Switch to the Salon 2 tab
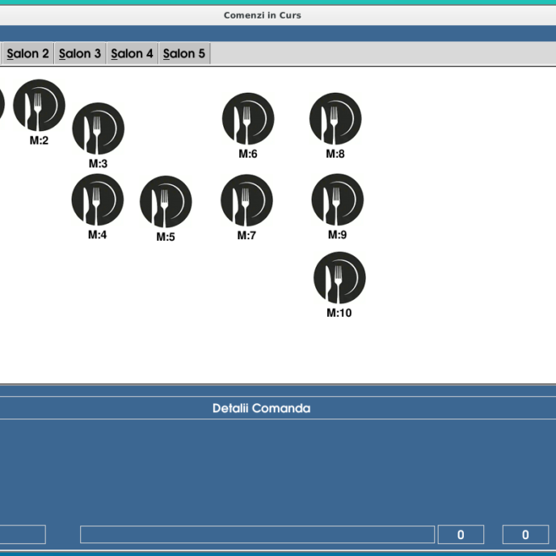The image size is (556, 556). point(27,54)
